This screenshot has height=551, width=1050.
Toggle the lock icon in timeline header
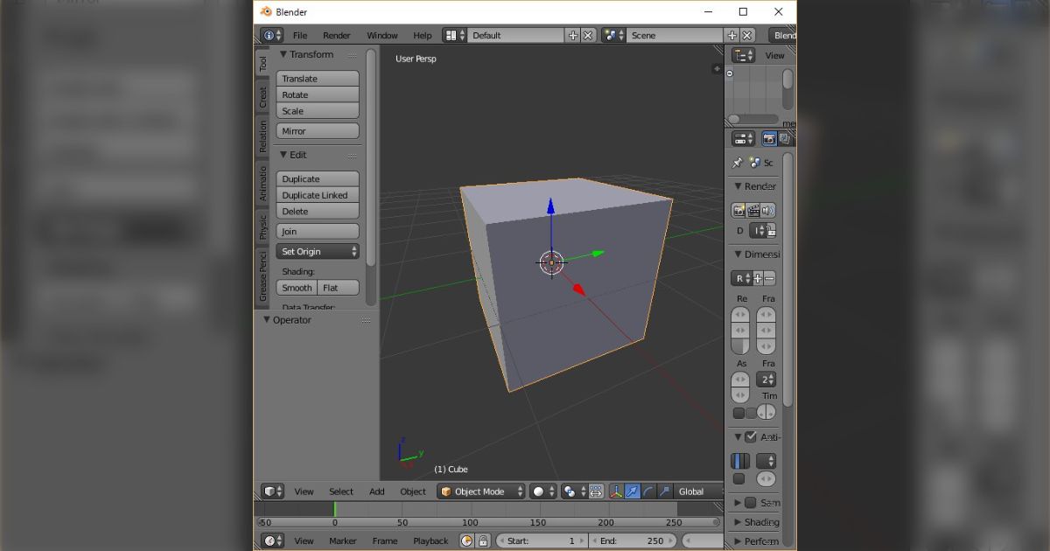483,541
